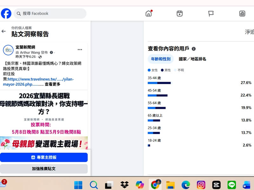Click the Facebook logo icon
Viewport: 254px width, 190px height.
pyautogui.click(x=6, y=14)
